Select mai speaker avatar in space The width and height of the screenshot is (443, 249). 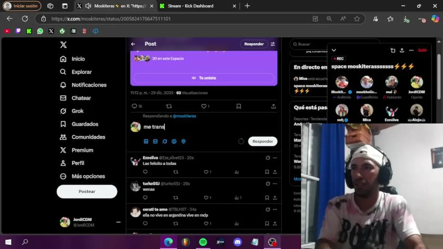click(x=392, y=82)
